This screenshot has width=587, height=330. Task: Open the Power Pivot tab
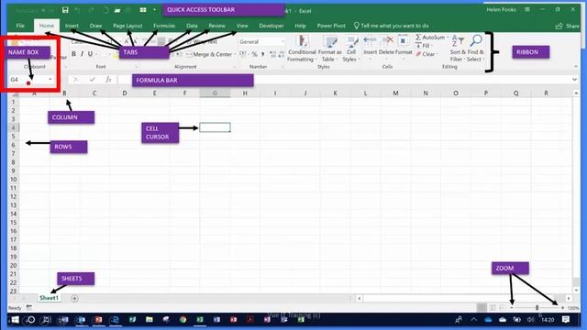[331, 26]
